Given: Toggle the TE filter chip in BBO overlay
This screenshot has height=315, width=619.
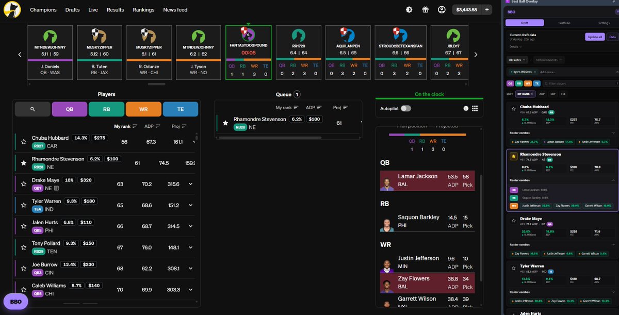Looking at the screenshot, I should [x=536, y=83].
